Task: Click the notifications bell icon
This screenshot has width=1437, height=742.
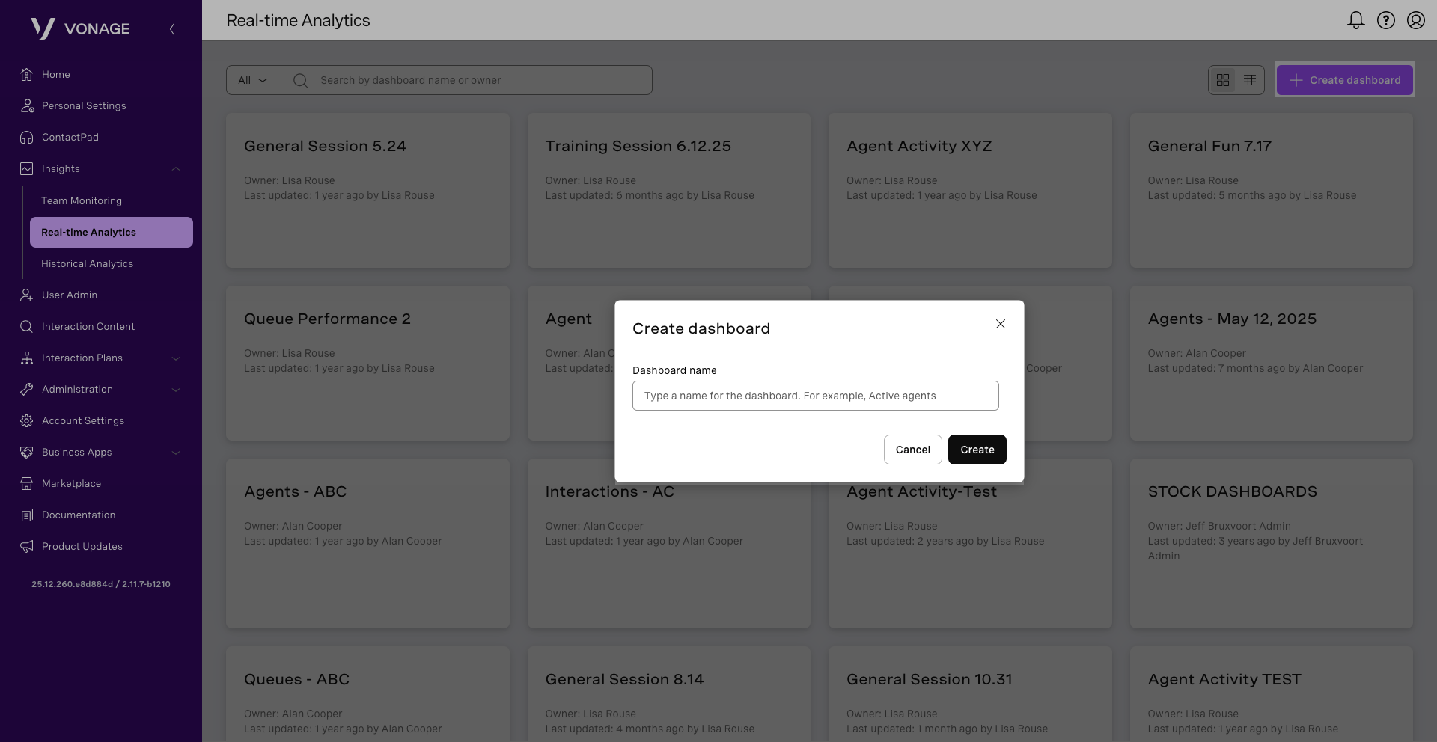Action: click(x=1355, y=20)
